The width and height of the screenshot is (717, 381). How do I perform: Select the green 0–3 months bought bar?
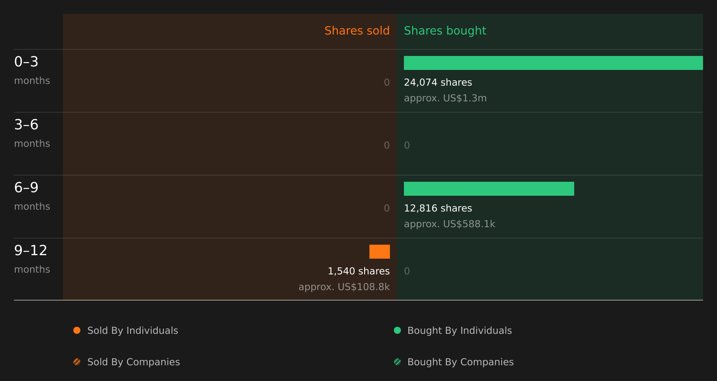[x=553, y=63]
